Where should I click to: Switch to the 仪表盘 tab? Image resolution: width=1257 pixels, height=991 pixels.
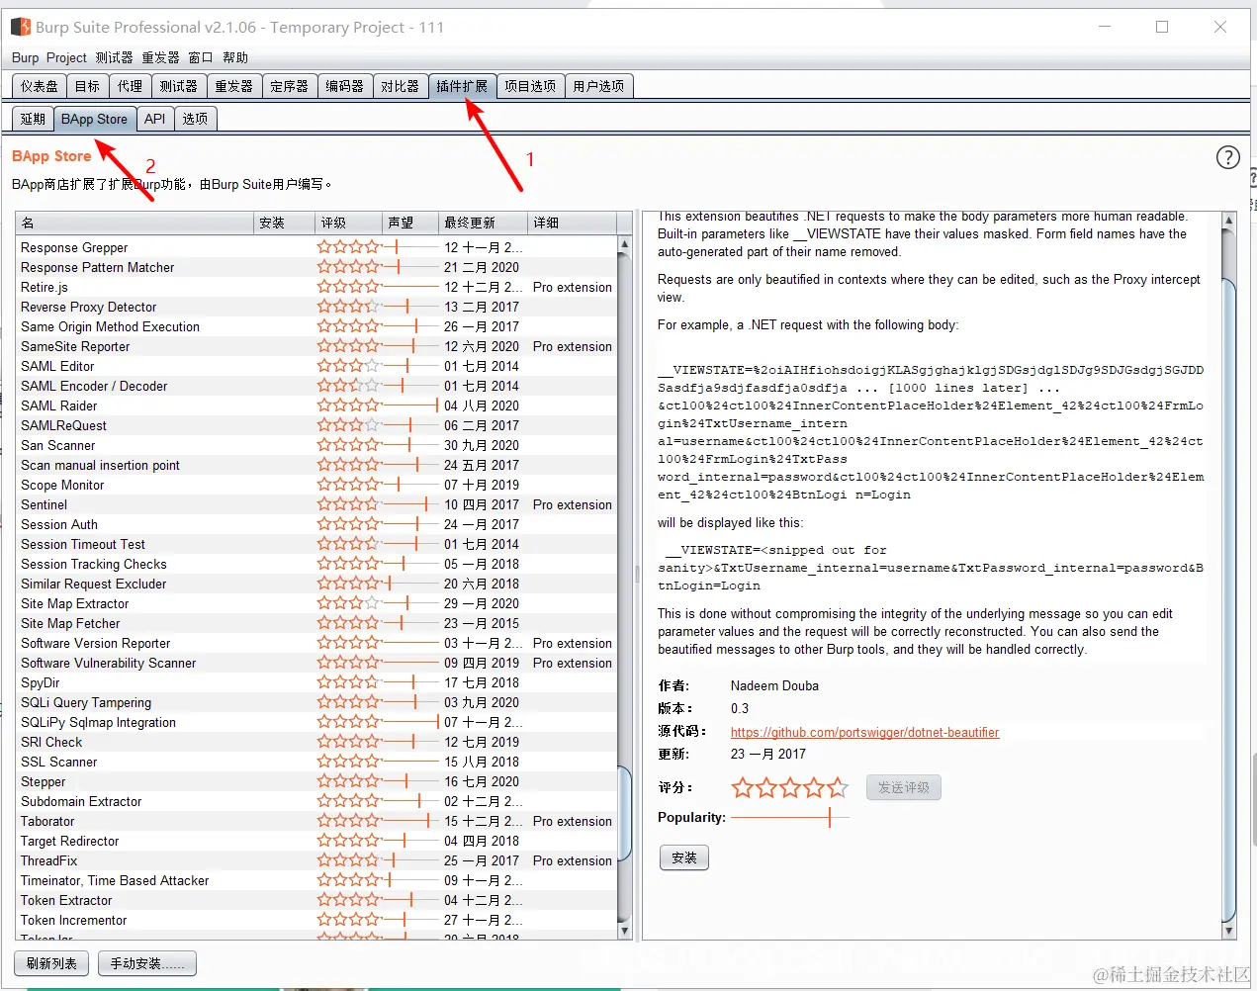[40, 86]
